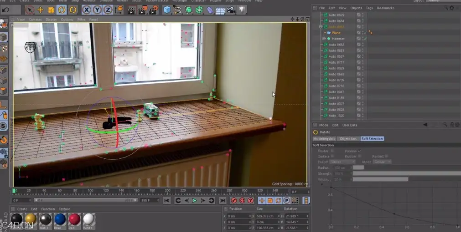The width and height of the screenshot is (461, 232).
Task: Select the Live Selection tool
Action: (29, 10)
